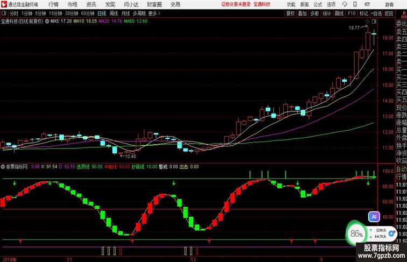The image size is (407, 262).
Task: Switch to the 1分钟 period tab
Action: (27, 13)
